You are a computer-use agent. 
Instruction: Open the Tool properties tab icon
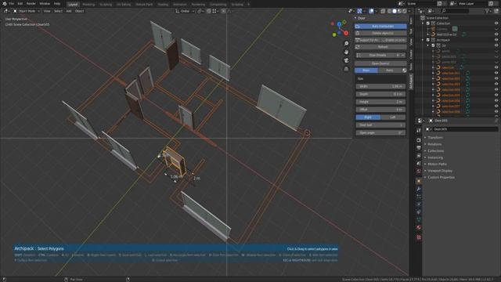[x=419, y=131]
